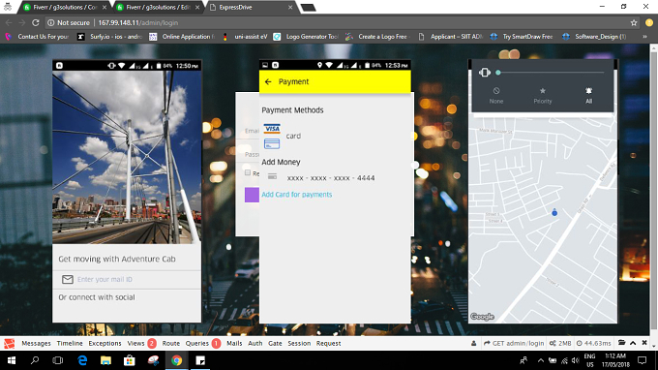The height and width of the screenshot is (370, 658).
Task: Adjust the volume slider handle
Action: [x=498, y=73]
